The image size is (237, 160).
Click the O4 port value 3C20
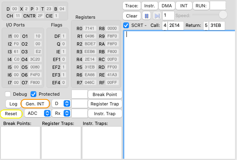pyautogui.click(x=35, y=59)
